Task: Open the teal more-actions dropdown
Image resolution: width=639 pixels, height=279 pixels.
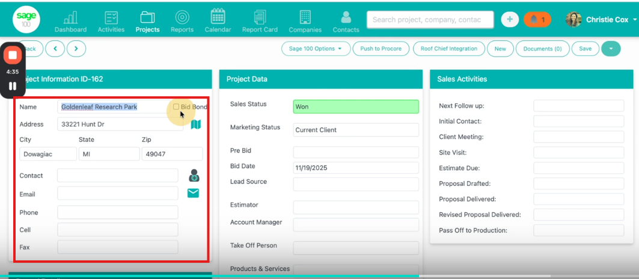Action: [x=611, y=49]
